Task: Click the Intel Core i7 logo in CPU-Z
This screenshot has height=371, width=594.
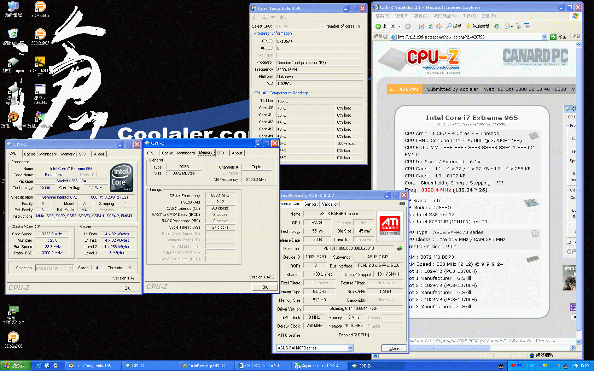Action: [122, 177]
